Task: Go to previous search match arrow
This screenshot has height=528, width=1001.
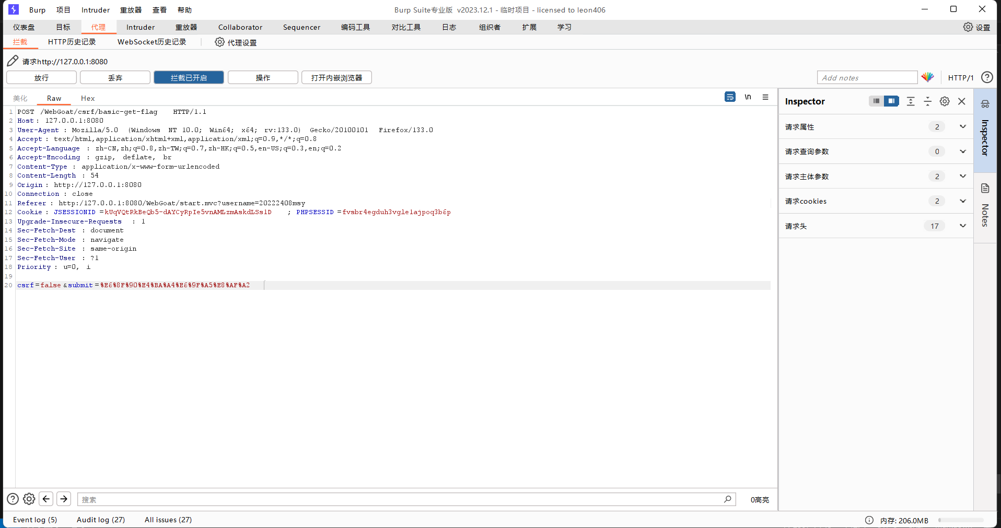Action: tap(46, 499)
